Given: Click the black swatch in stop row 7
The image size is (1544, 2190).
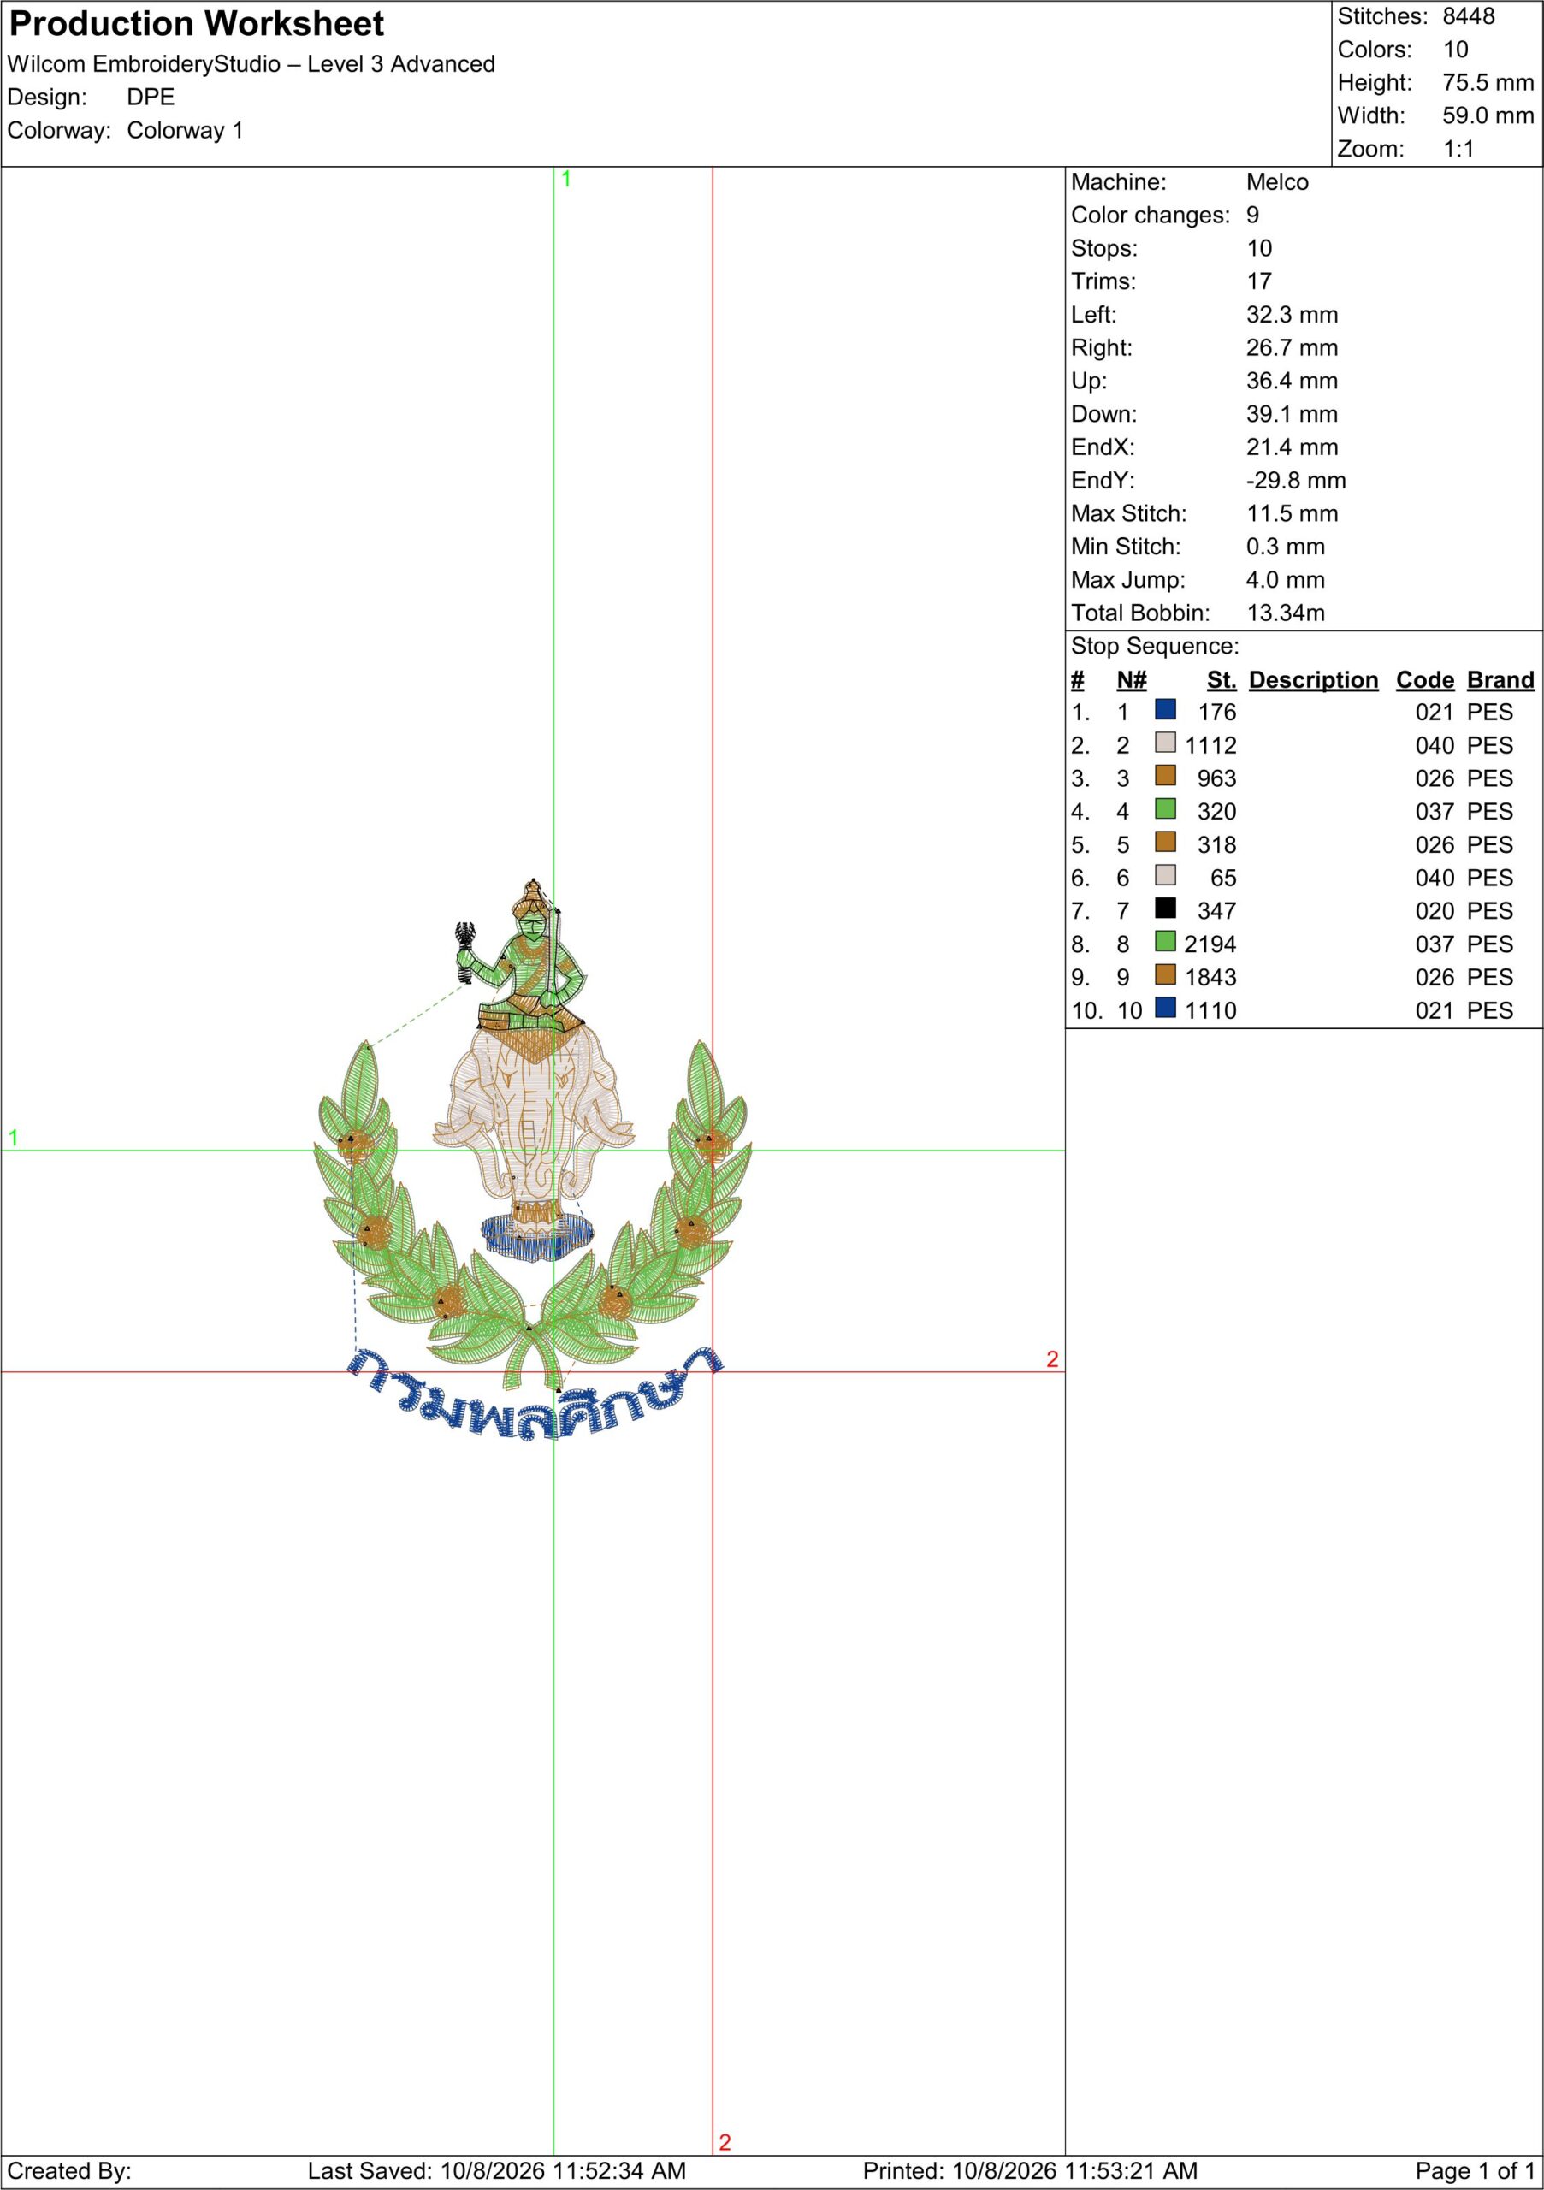Looking at the screenshot, I should click(1165, 907).
